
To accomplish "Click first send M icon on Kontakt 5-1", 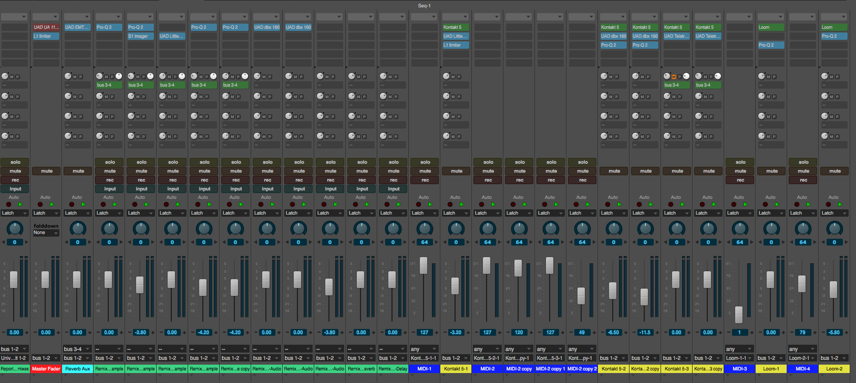I will (x=453, y=77).
